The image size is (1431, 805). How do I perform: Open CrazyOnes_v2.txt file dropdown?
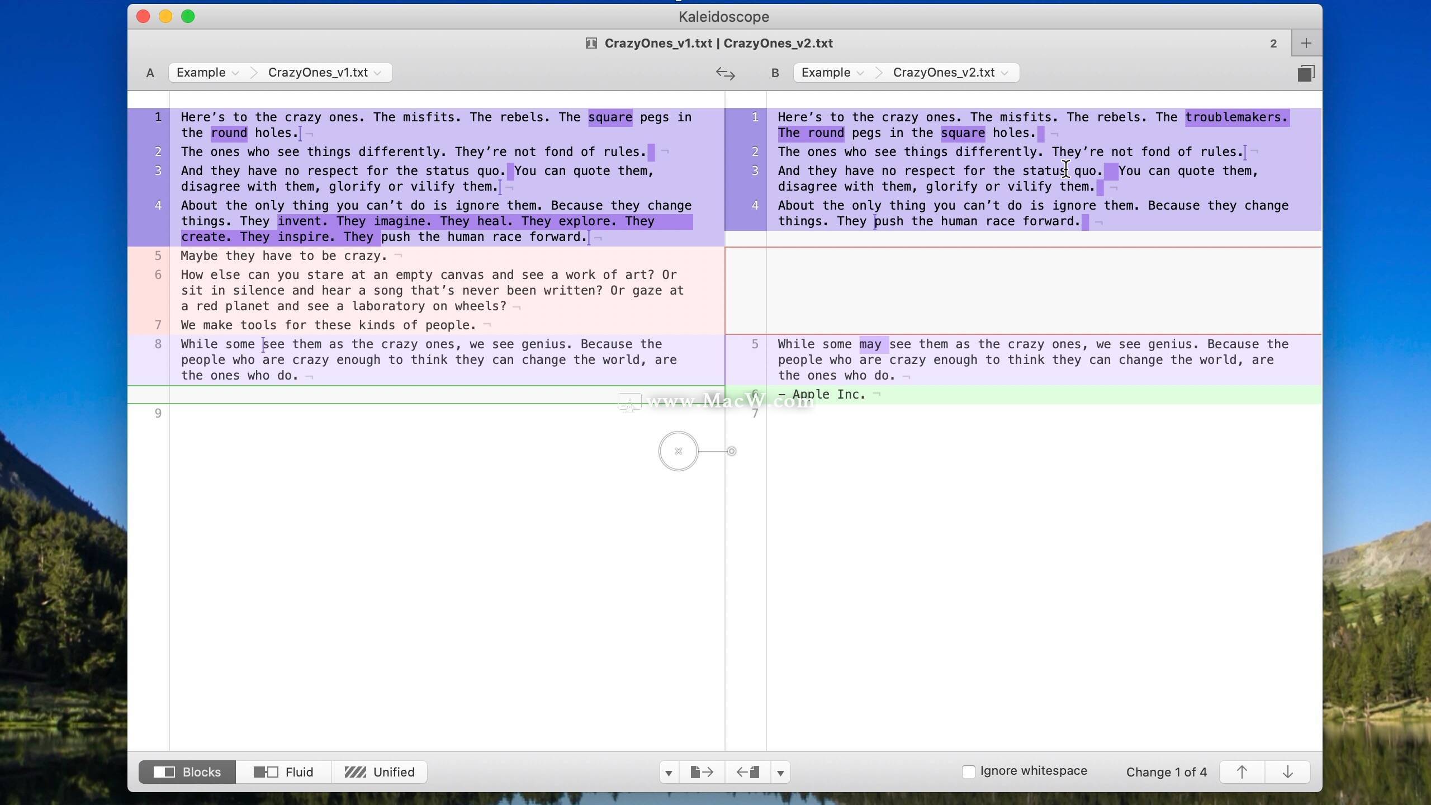[950, 73]
